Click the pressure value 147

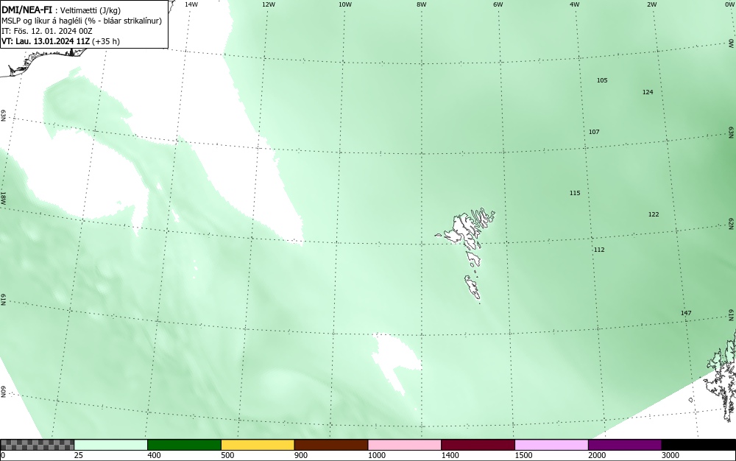686,313
